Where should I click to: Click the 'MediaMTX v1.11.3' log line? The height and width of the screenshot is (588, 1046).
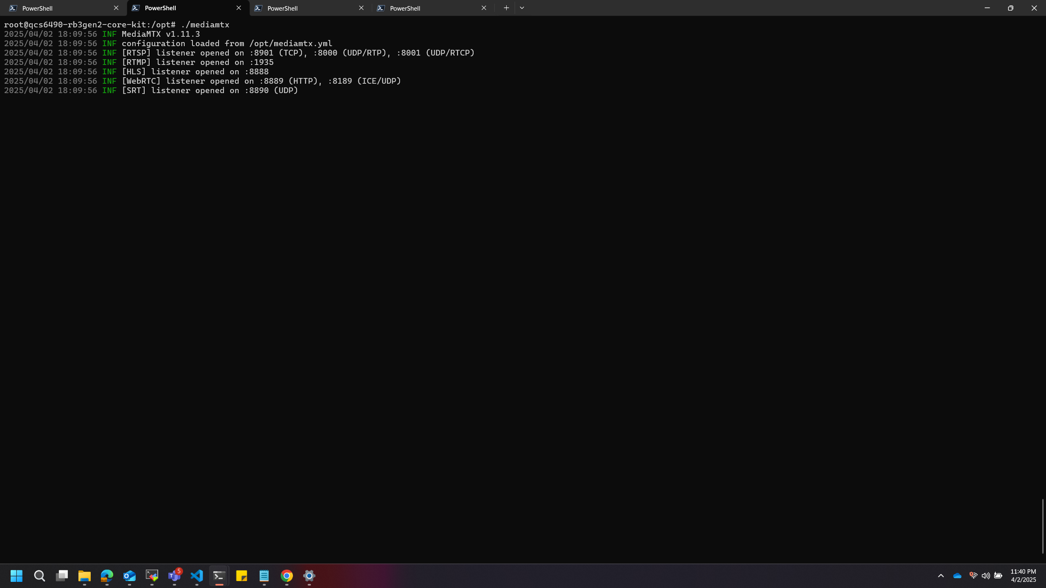(x=102, y=34)
